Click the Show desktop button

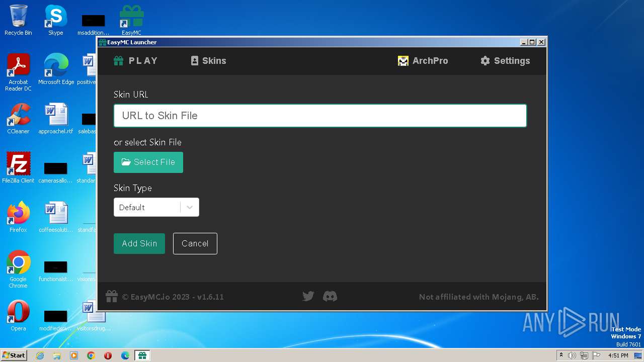(638, 355)
